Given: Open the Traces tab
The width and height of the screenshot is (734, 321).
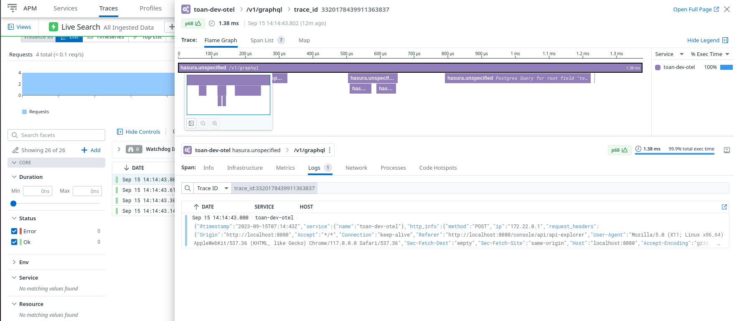Looking at the screenshot, I should click(109, 8).
